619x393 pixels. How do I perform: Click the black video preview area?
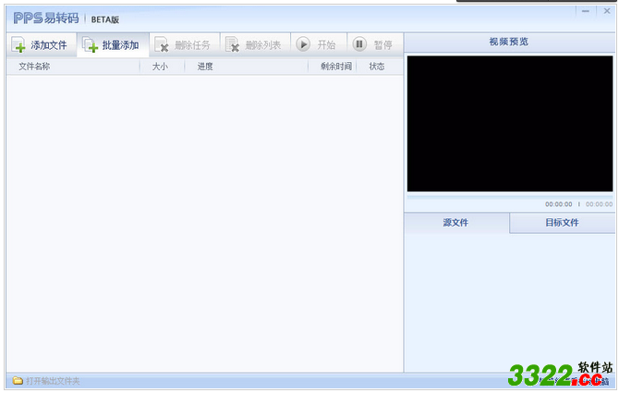[510, 124]
